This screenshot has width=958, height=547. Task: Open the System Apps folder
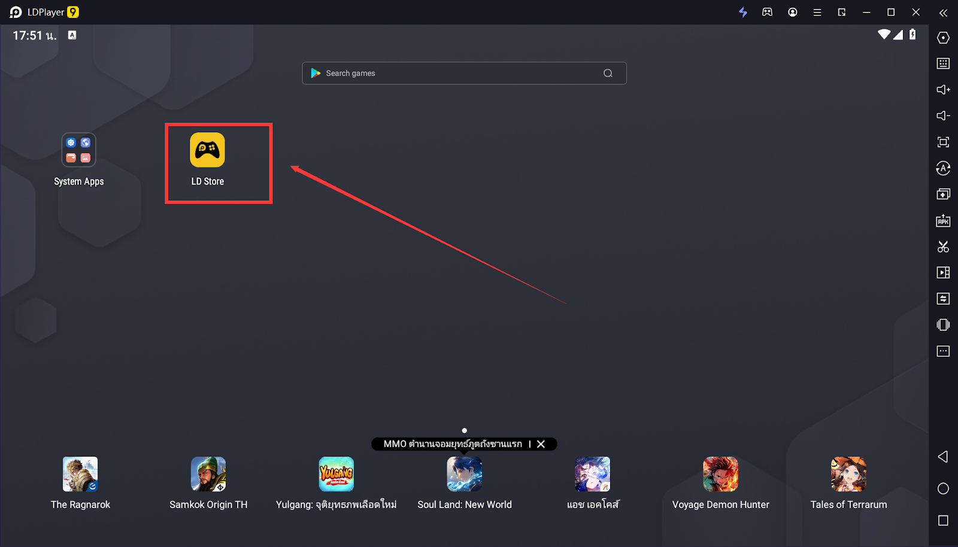click(78, 150)
